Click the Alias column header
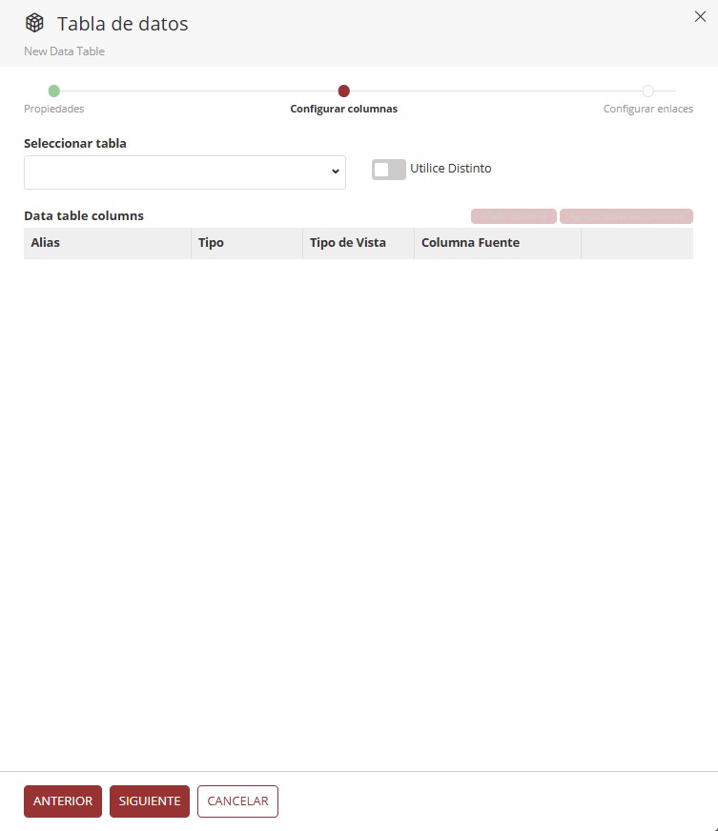This screenshot has height=831, width=718. click(x=46, y=243)
